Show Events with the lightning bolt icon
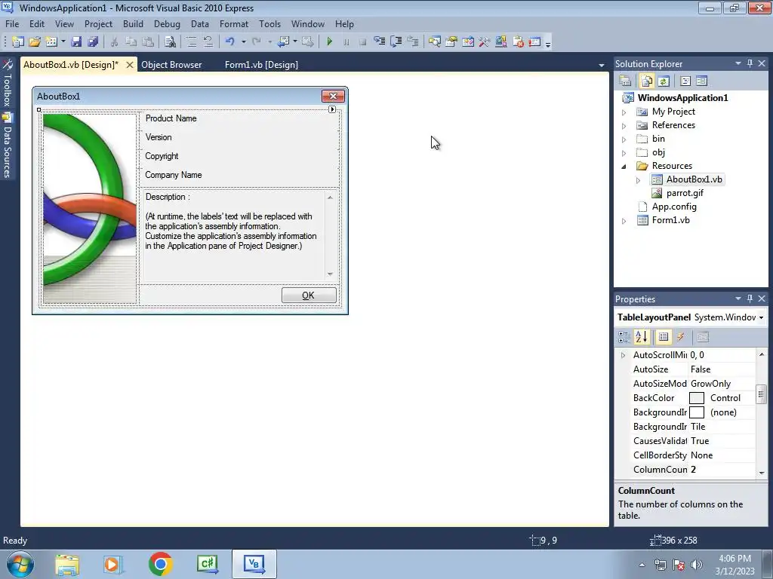 click(x=681, y=337)
